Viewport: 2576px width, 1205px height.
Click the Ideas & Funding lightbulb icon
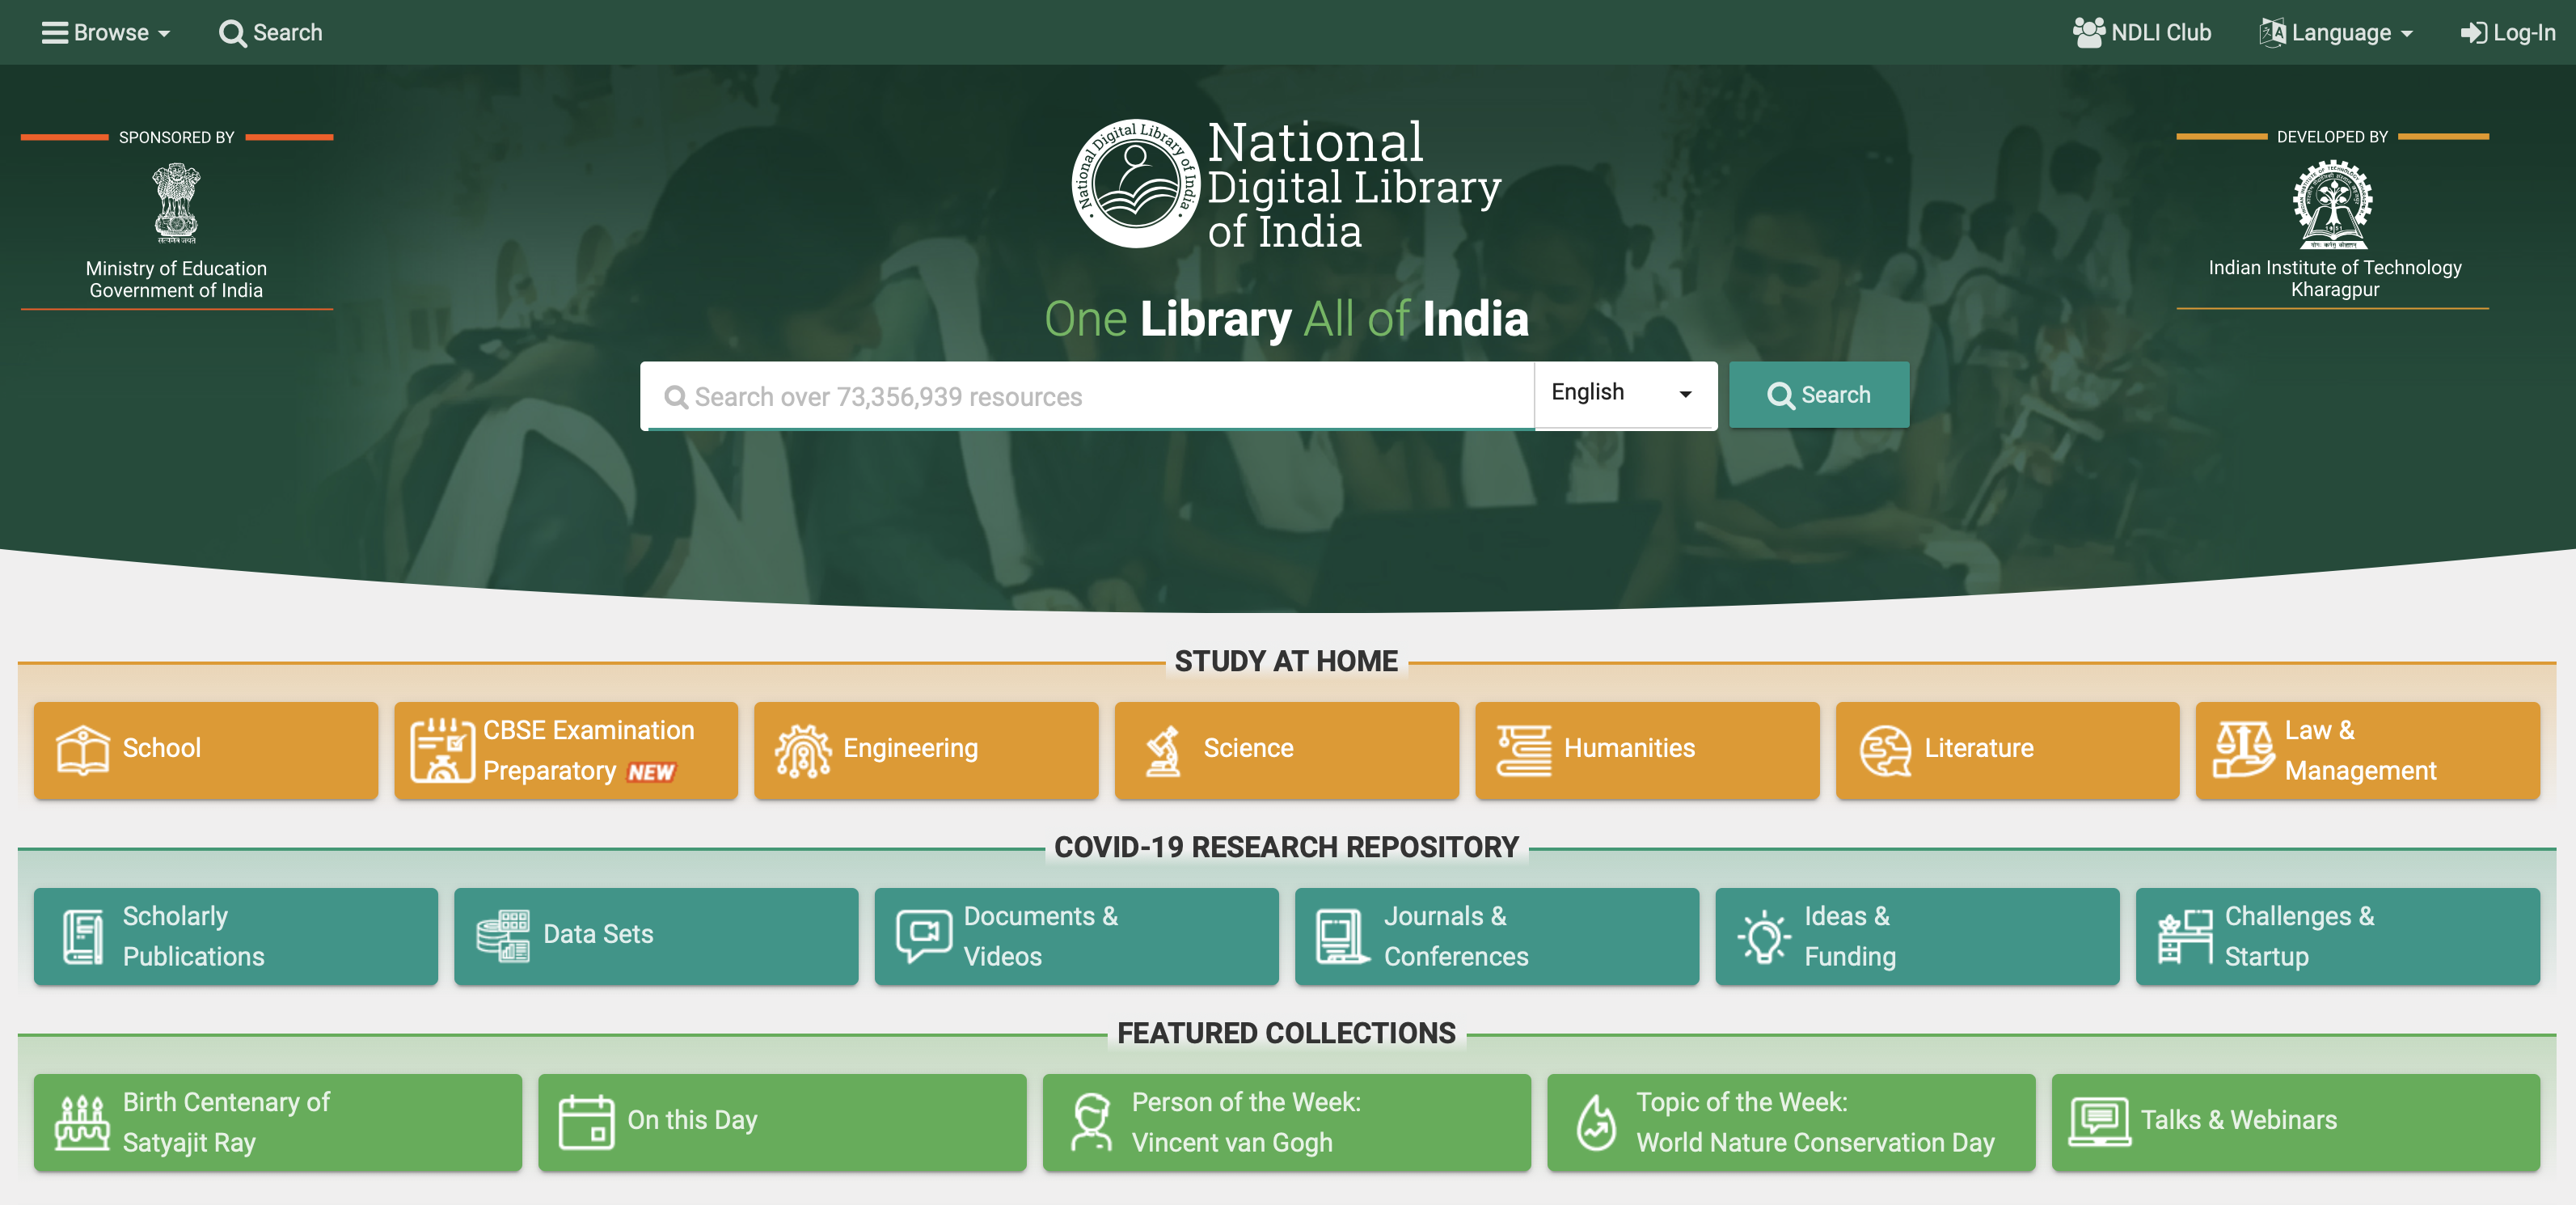[x=1764, y=936]
